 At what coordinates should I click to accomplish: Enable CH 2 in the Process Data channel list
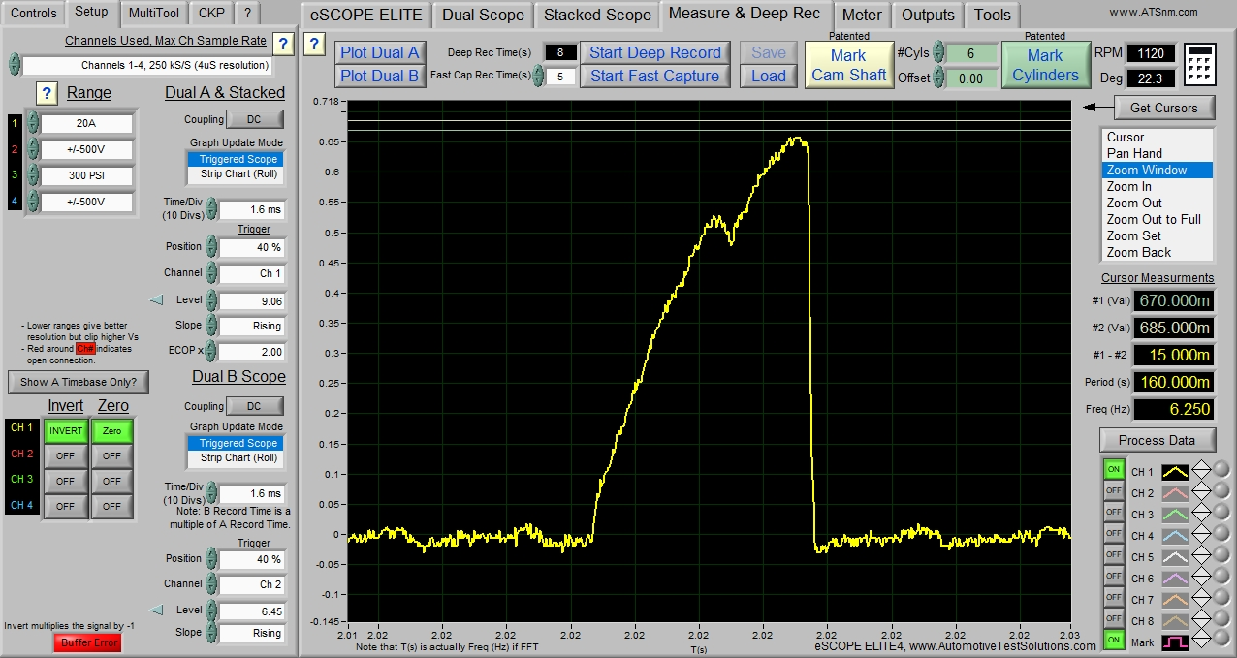coord(1115,491)
